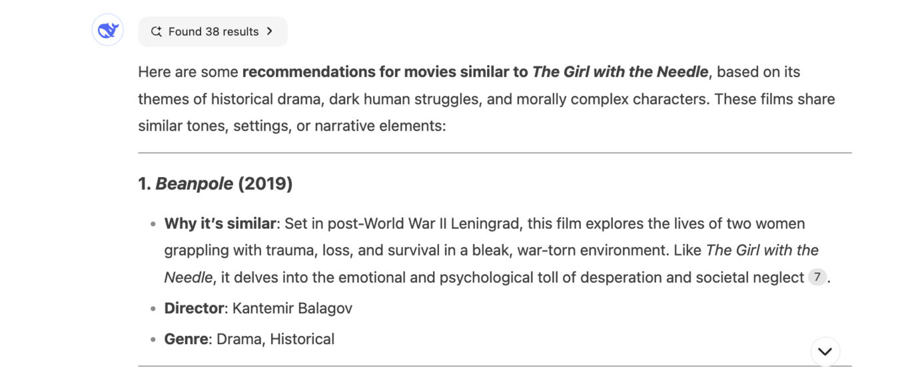Click the DeepSeek whale avatar icon

[x=107, y=31]
